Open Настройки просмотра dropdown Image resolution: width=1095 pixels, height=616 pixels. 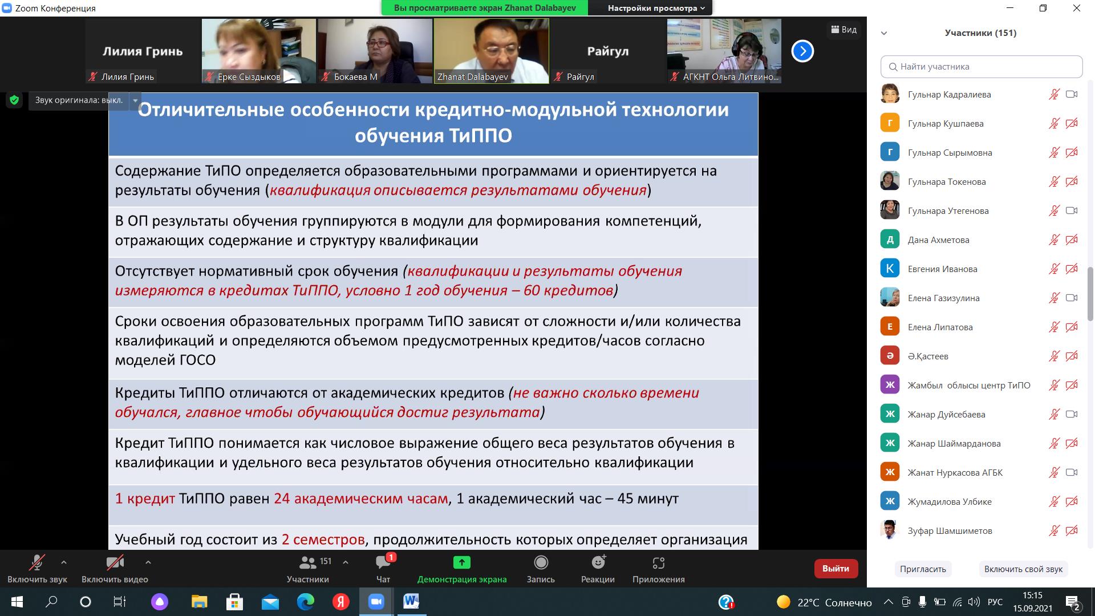656,8
